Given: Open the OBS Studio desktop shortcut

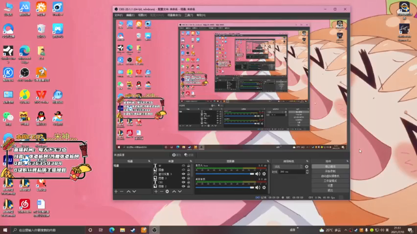Looking at the screenshot, I should [x=25, y=75].
